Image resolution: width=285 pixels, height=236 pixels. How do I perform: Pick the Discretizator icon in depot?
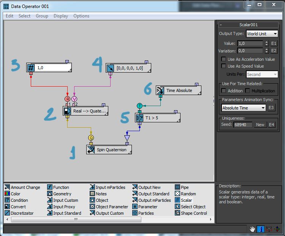tap(7, 213)
